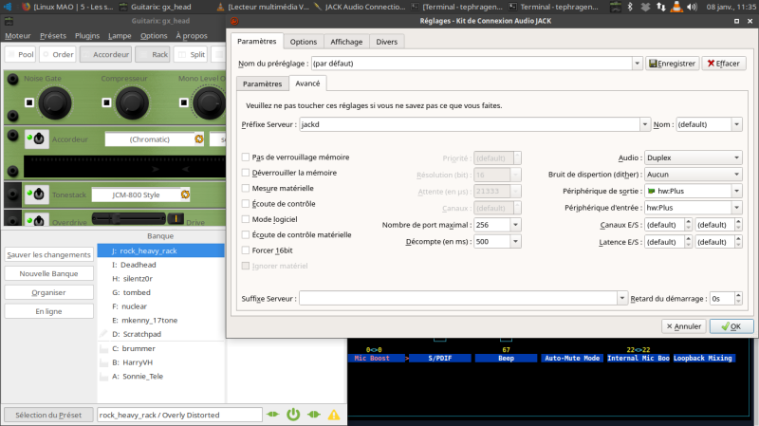
Task: Enable Forcer 16bit checkbox
Action: [x=246, y=250]
